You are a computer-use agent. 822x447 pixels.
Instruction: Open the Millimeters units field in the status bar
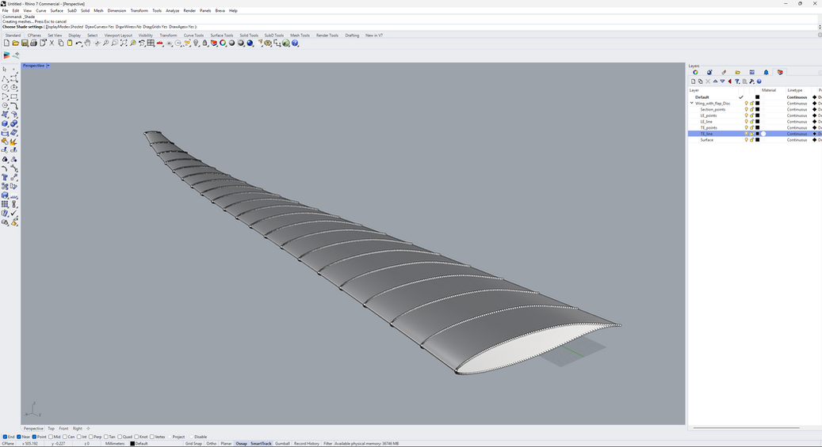click(115, 443)
